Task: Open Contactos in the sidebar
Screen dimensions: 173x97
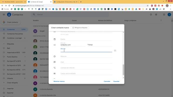Action: click(x=14, y=29)
